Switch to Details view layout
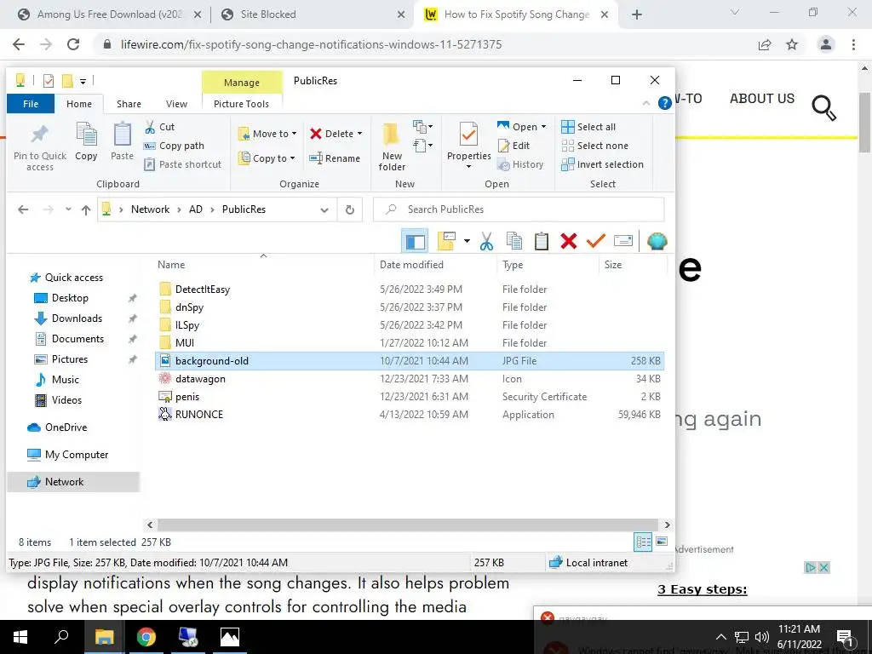This screenshot has height=654, width=872. pyautogui.click(x=644, y=542)
